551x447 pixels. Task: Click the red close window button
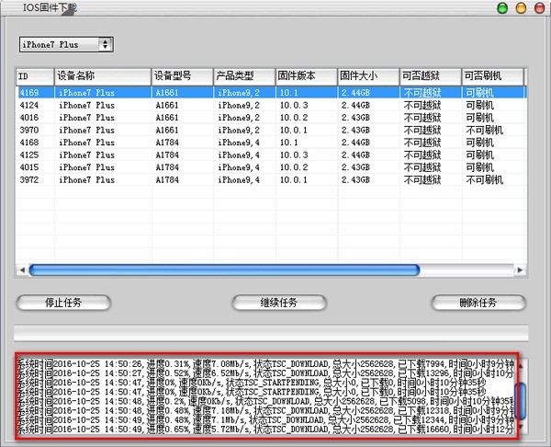(x=537, y=8)
